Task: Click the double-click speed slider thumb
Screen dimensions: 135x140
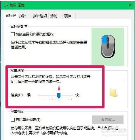Action: pyautogui.click(x=59, y=95)
